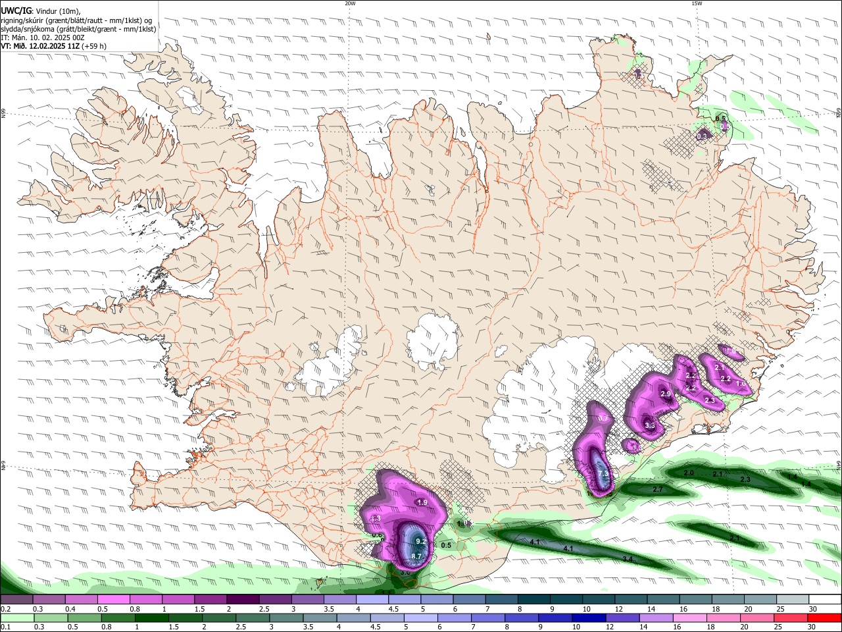Click the 2.7 value on the green rain band
842x632 pixels.
[658, 489]
